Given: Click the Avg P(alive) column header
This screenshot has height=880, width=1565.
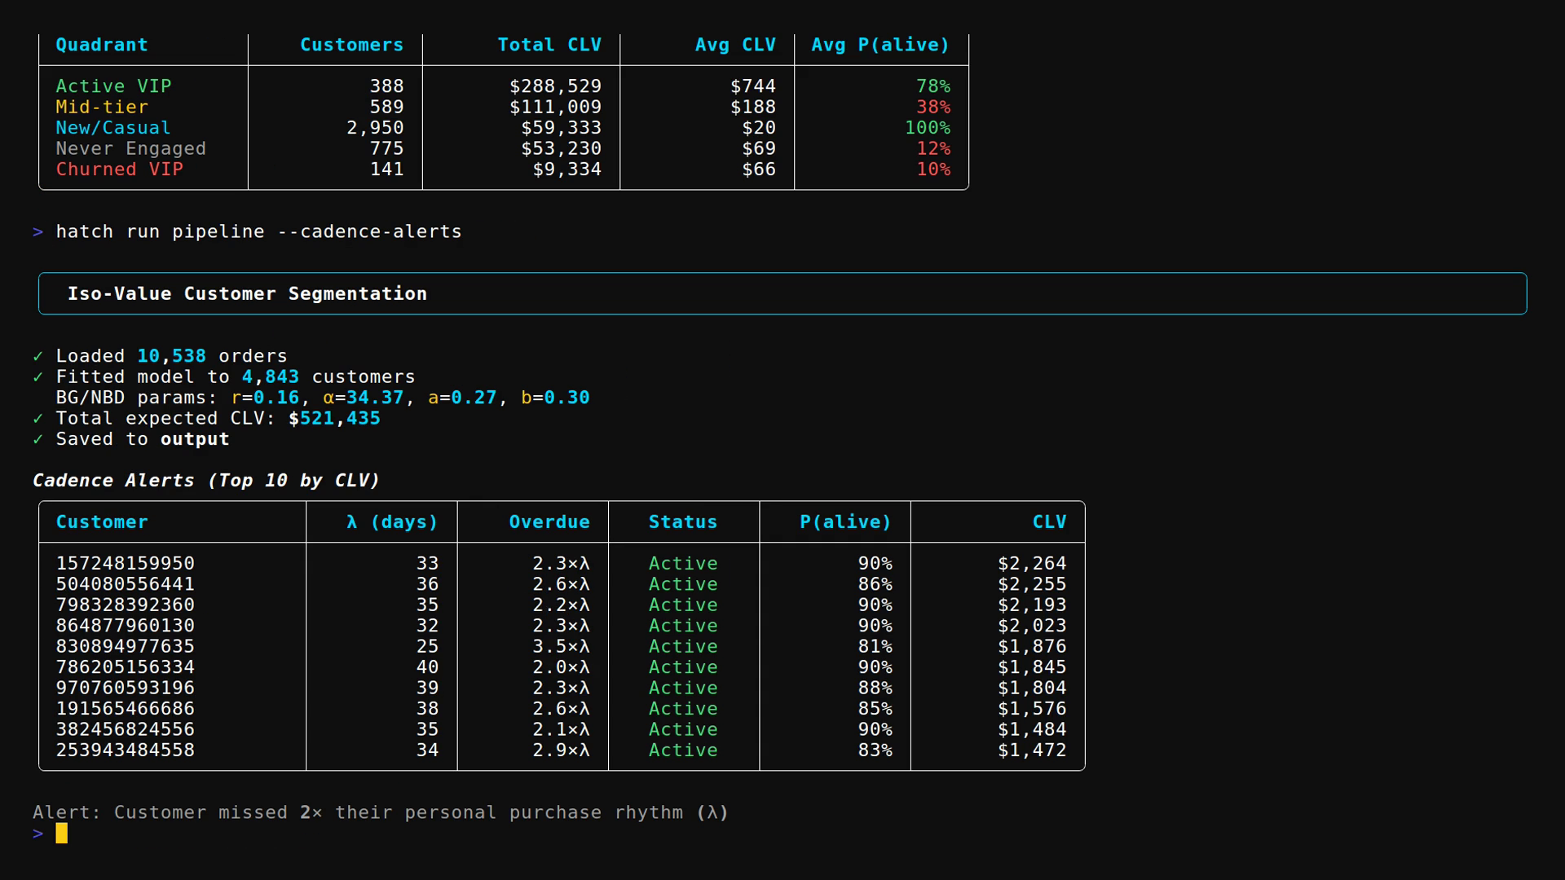Looking at the screenshot, I should coord(880,45).
